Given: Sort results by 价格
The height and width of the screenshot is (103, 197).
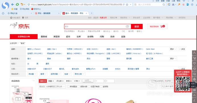Looking at the screenshot, I should point(77,81).
